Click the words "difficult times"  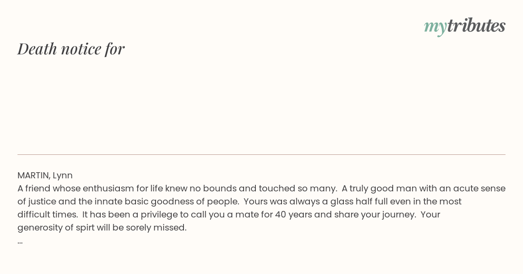click(x=47, y=214)
